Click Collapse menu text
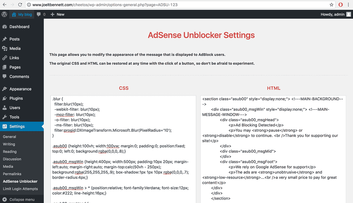 coord(22,199)
